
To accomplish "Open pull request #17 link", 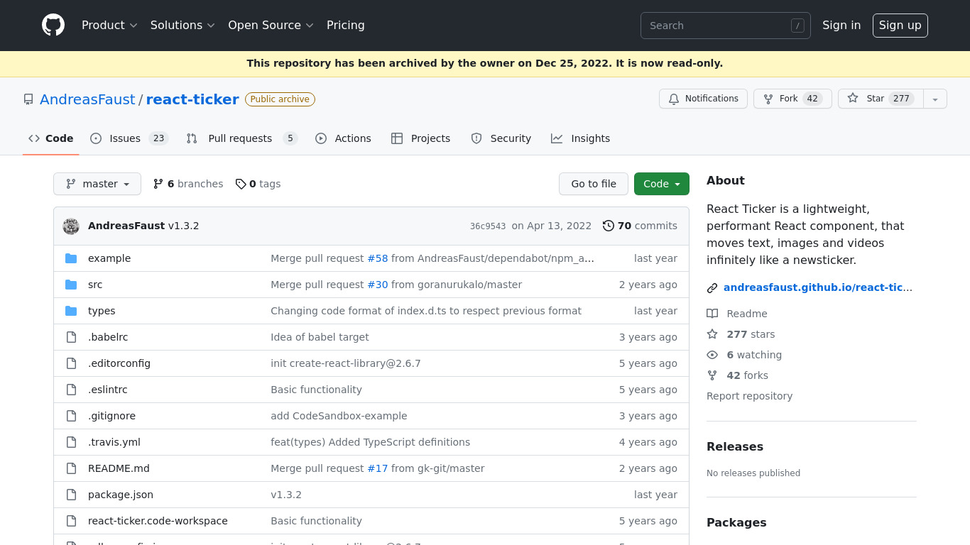I will pyautogui.click(x=378, y=468).
